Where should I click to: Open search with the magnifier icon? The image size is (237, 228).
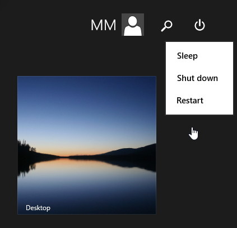click(166, 26)
